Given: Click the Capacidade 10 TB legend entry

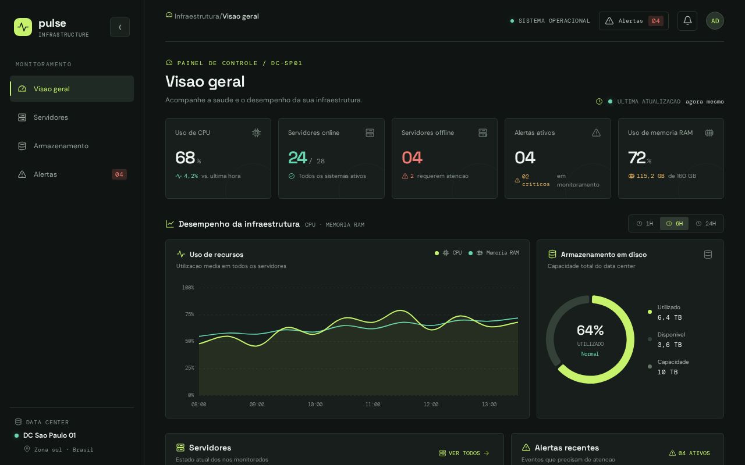Looking at the screenshot, I should pyautogui.click(x=668, y=367).
